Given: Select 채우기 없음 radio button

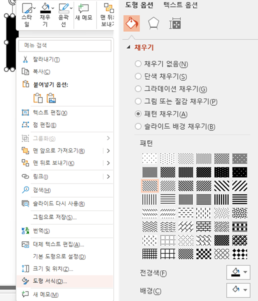Looking at the screenshot, I should tap(138, 64).
